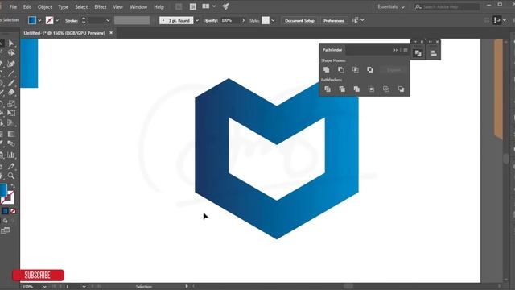Switch to the Untitled-1 document tab
Viewport: 515px width, 290px height.
click(x=64, y=33)
